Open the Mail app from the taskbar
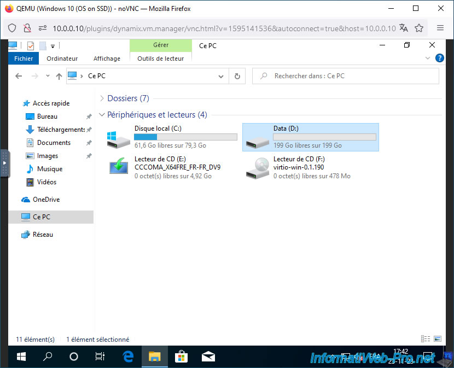 coord(208,357)
